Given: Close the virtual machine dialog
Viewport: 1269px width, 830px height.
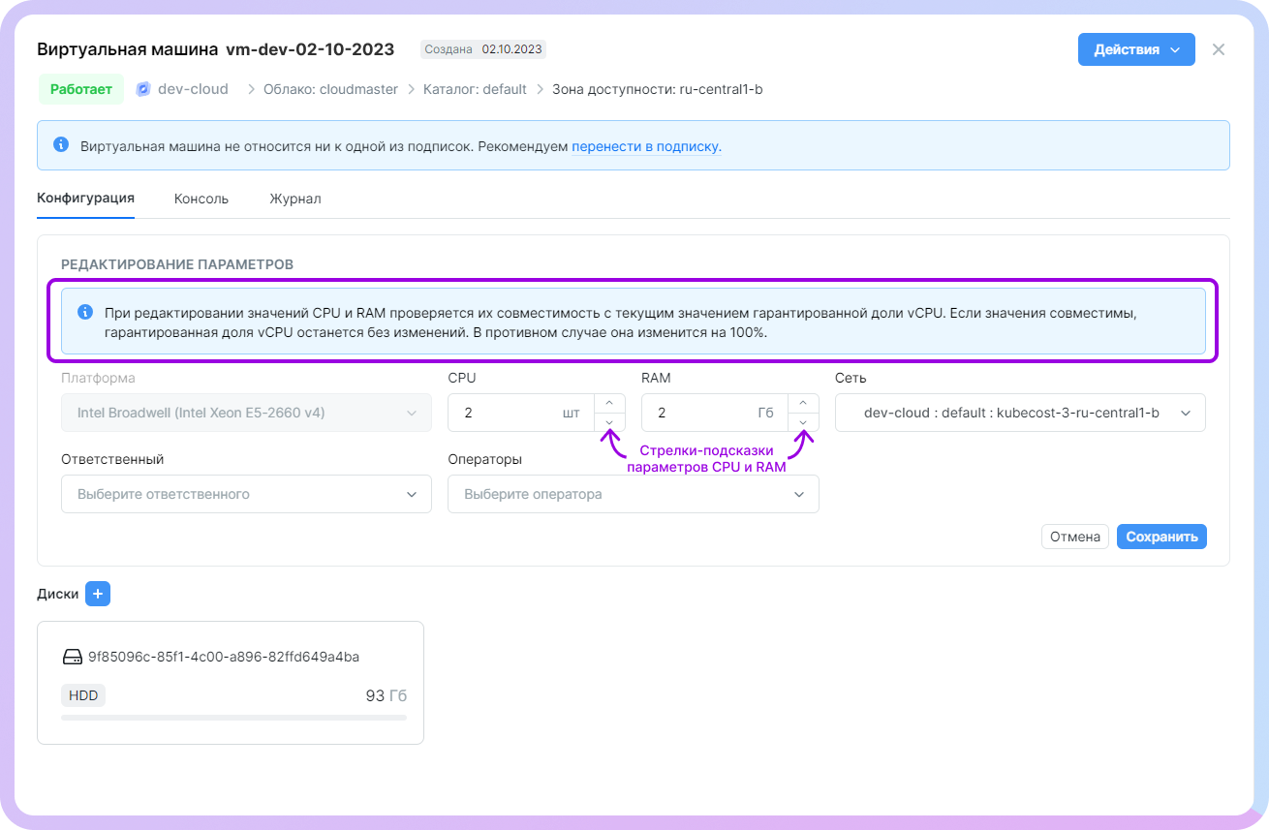Looking at the screenshot, I should 1219,49.
